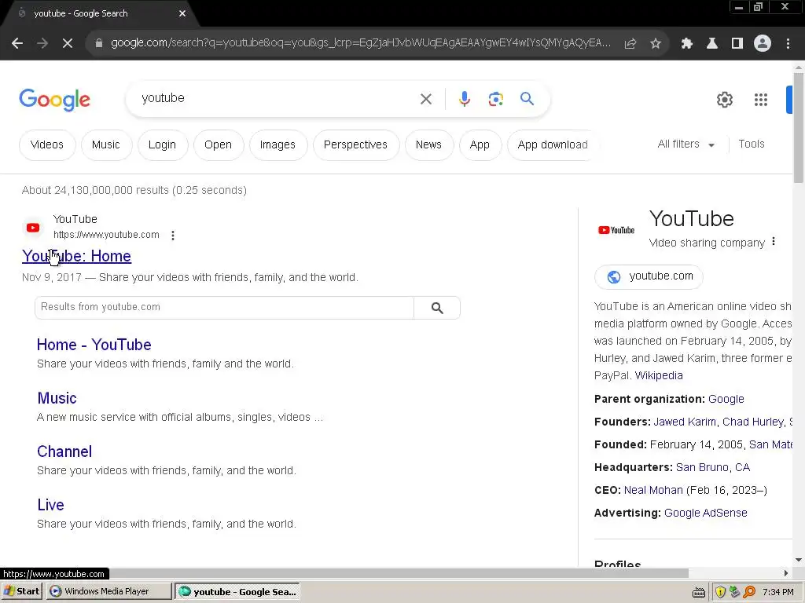Open the Chrome profile avatar
The height and width of the screenshot is (603, 805).
(763, 44)
